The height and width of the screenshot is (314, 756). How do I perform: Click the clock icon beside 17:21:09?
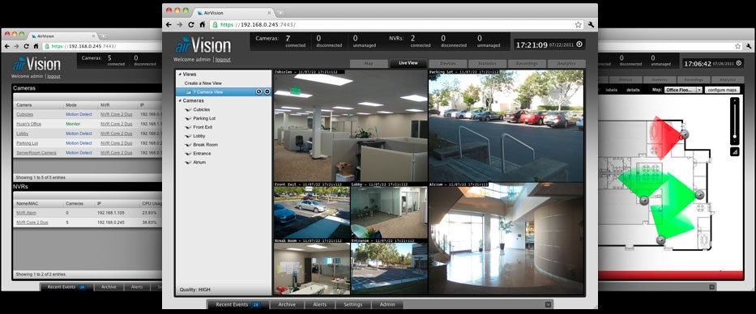coord(579,45)
